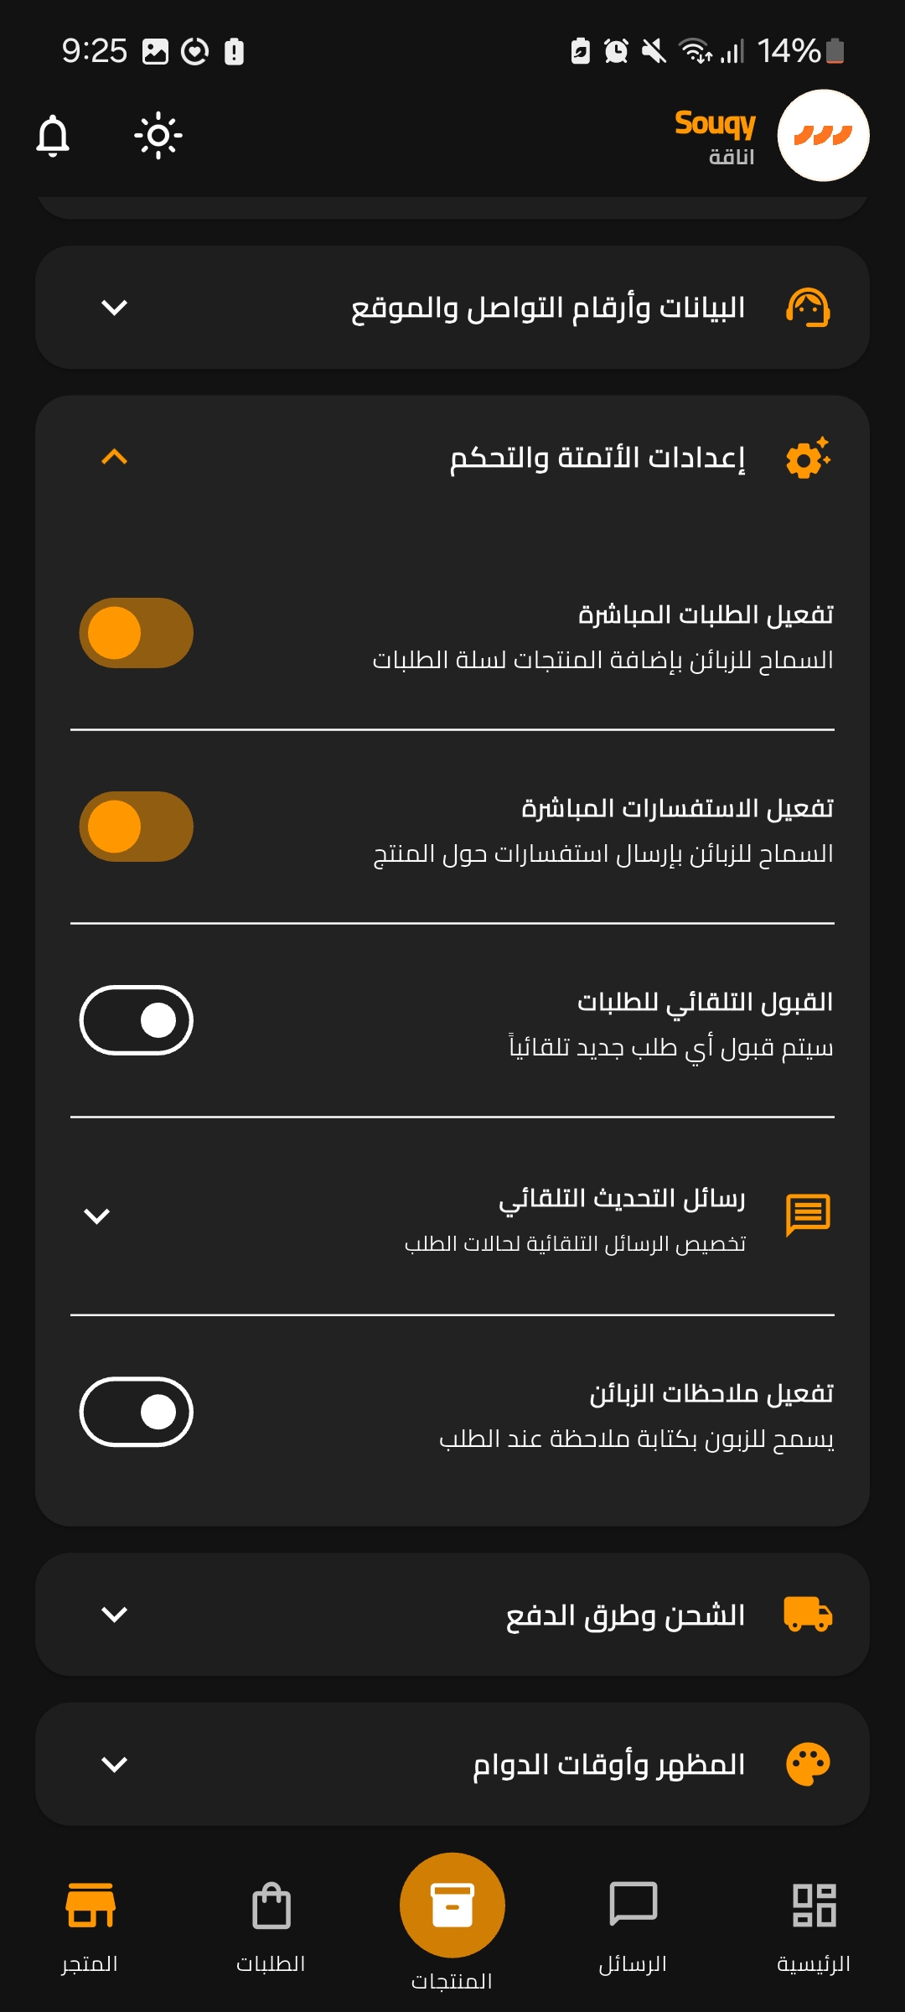
Task: Expand automatic update messages (رسائل التحديث التلقائي)
Action: point(97,1216)
